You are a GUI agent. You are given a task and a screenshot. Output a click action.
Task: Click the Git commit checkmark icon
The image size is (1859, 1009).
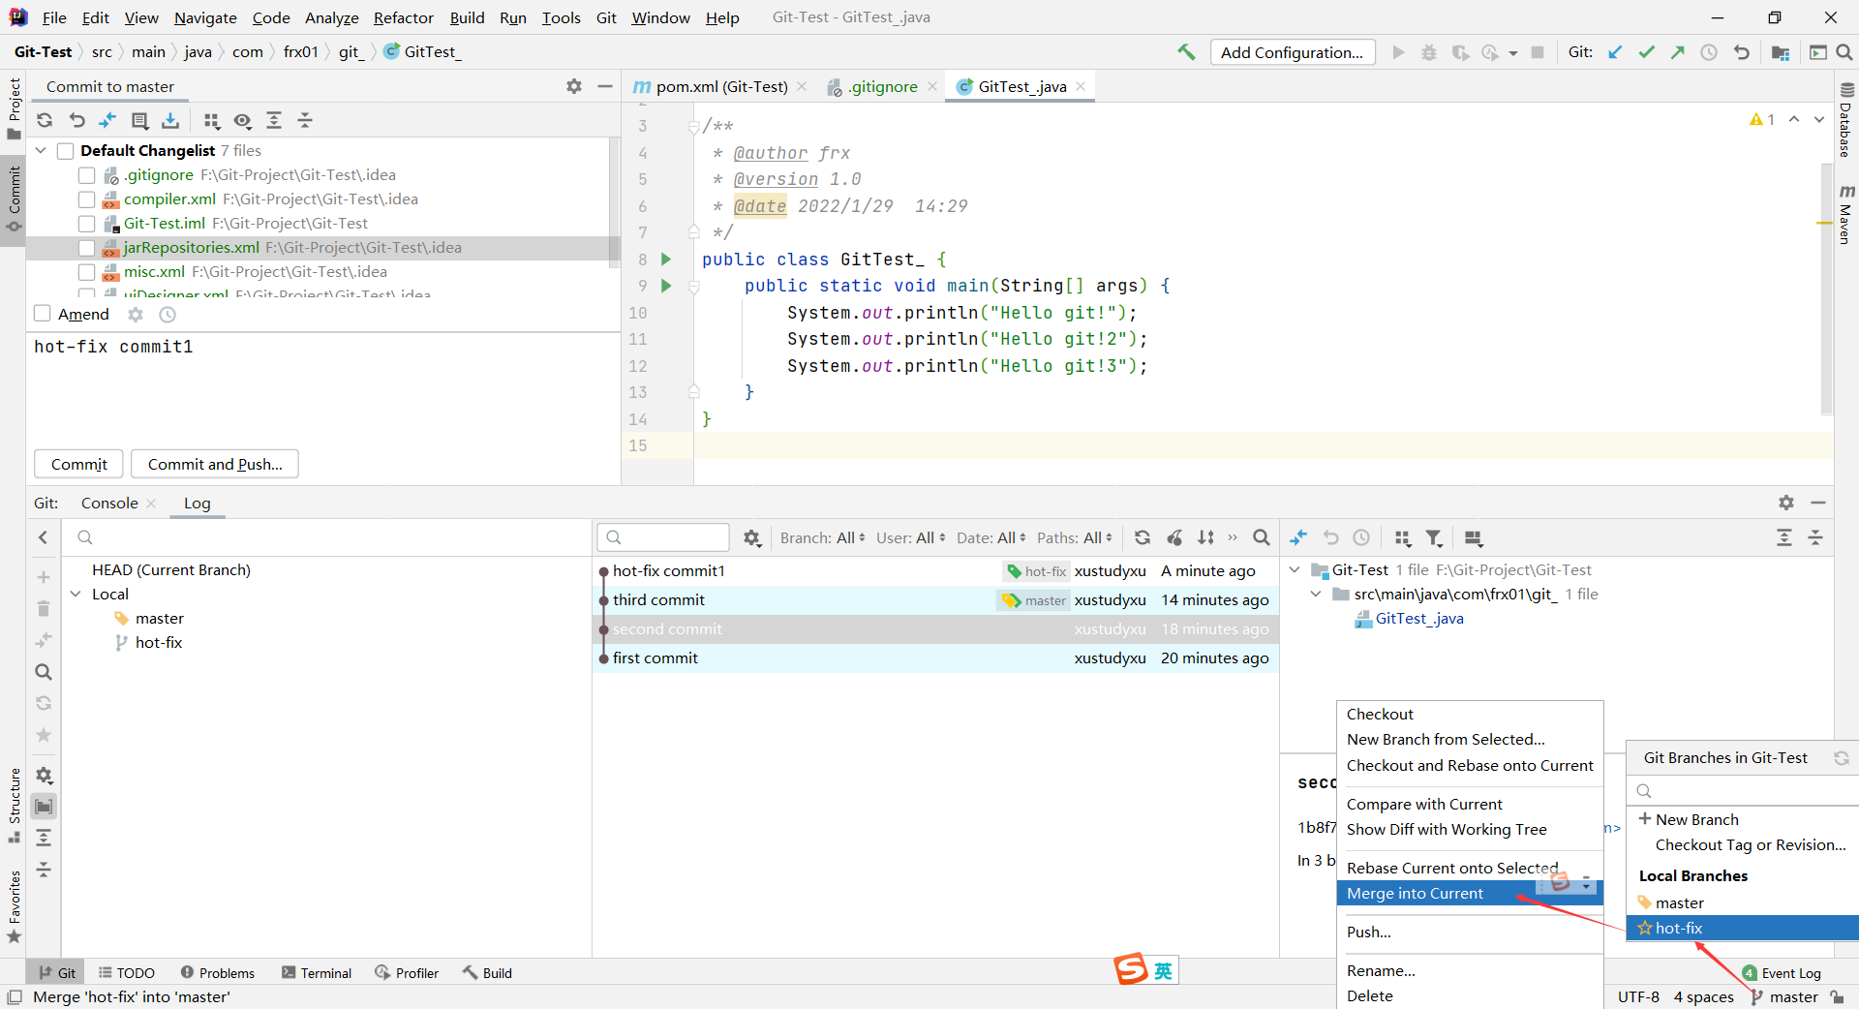point(1646,52)
